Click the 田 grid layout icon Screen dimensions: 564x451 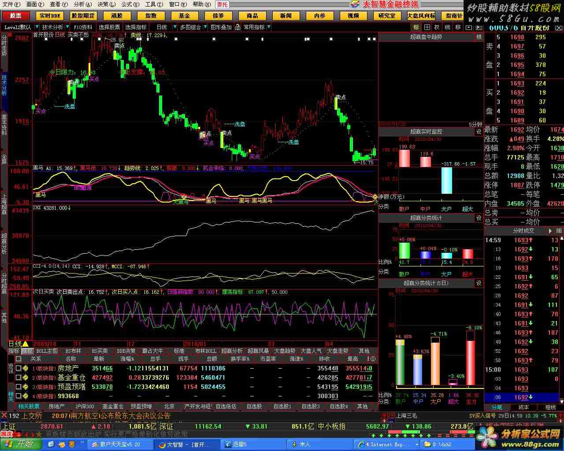[427, 27]
